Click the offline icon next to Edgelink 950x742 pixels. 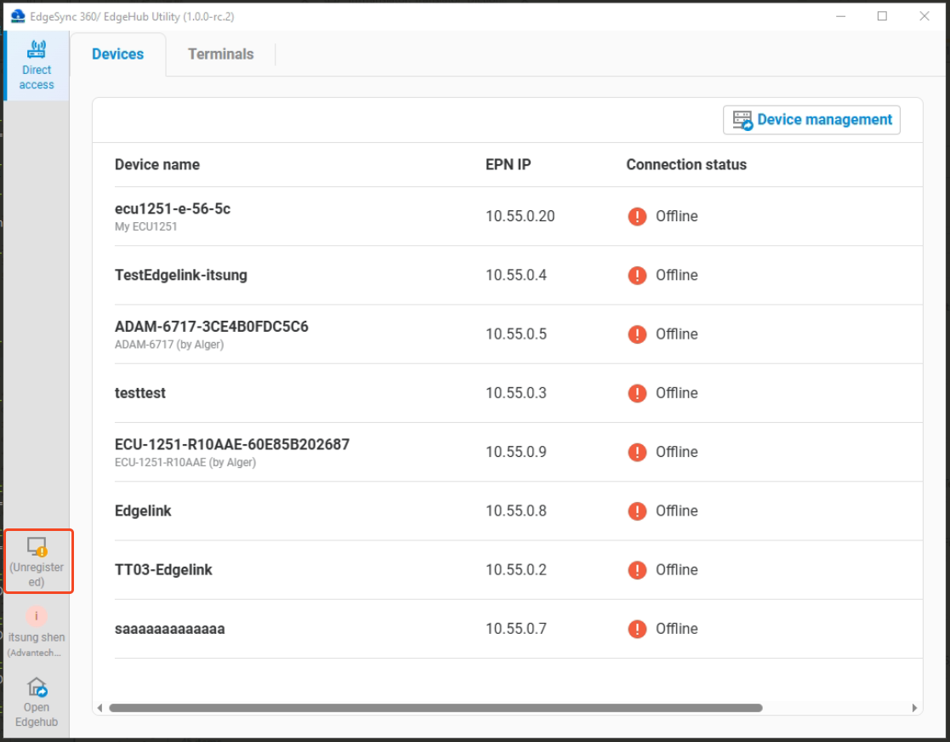[636, 511]
